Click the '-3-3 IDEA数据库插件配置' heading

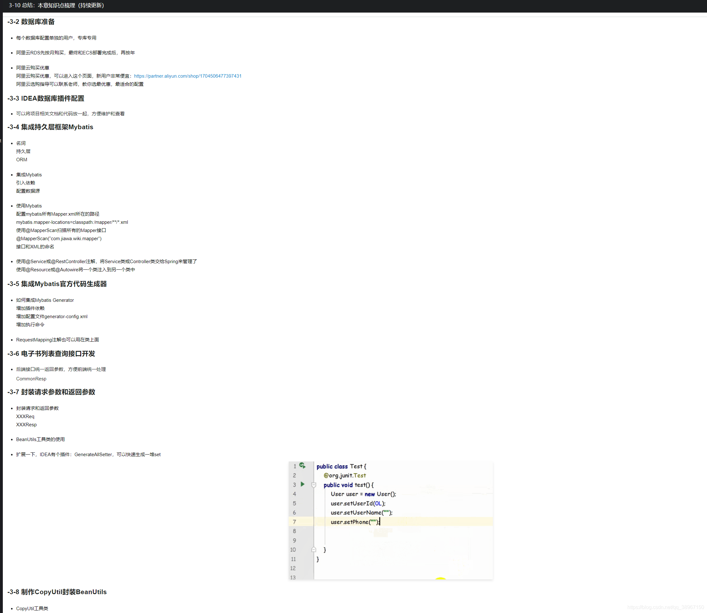[x=46, y=98]
